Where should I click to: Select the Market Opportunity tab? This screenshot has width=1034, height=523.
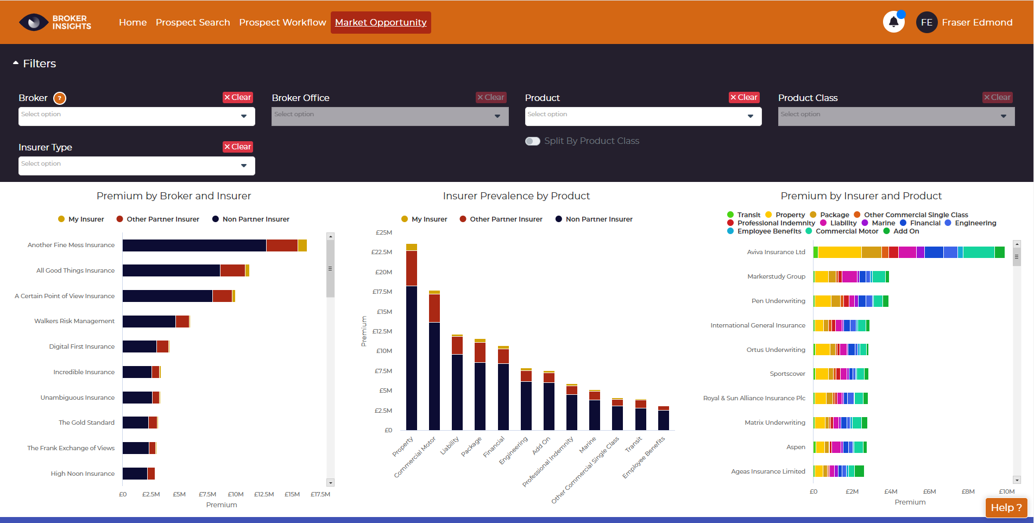point(381,22)
